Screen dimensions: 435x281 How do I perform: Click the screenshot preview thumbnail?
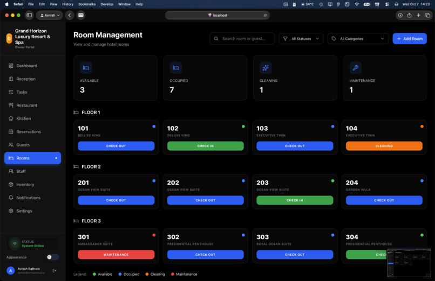(409, 263)
